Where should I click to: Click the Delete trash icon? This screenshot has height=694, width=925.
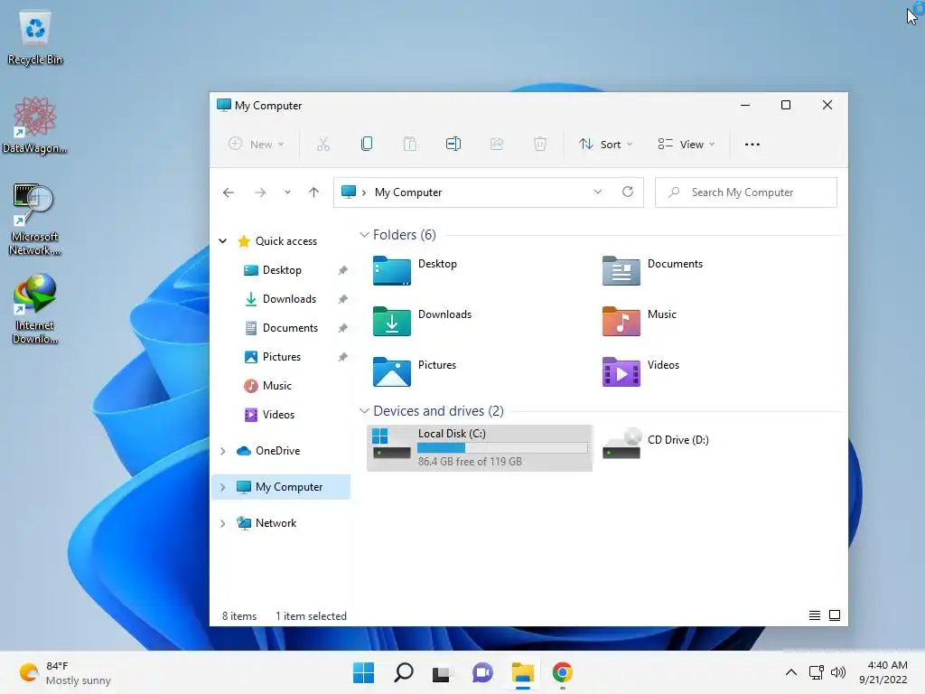click(540, 144)
